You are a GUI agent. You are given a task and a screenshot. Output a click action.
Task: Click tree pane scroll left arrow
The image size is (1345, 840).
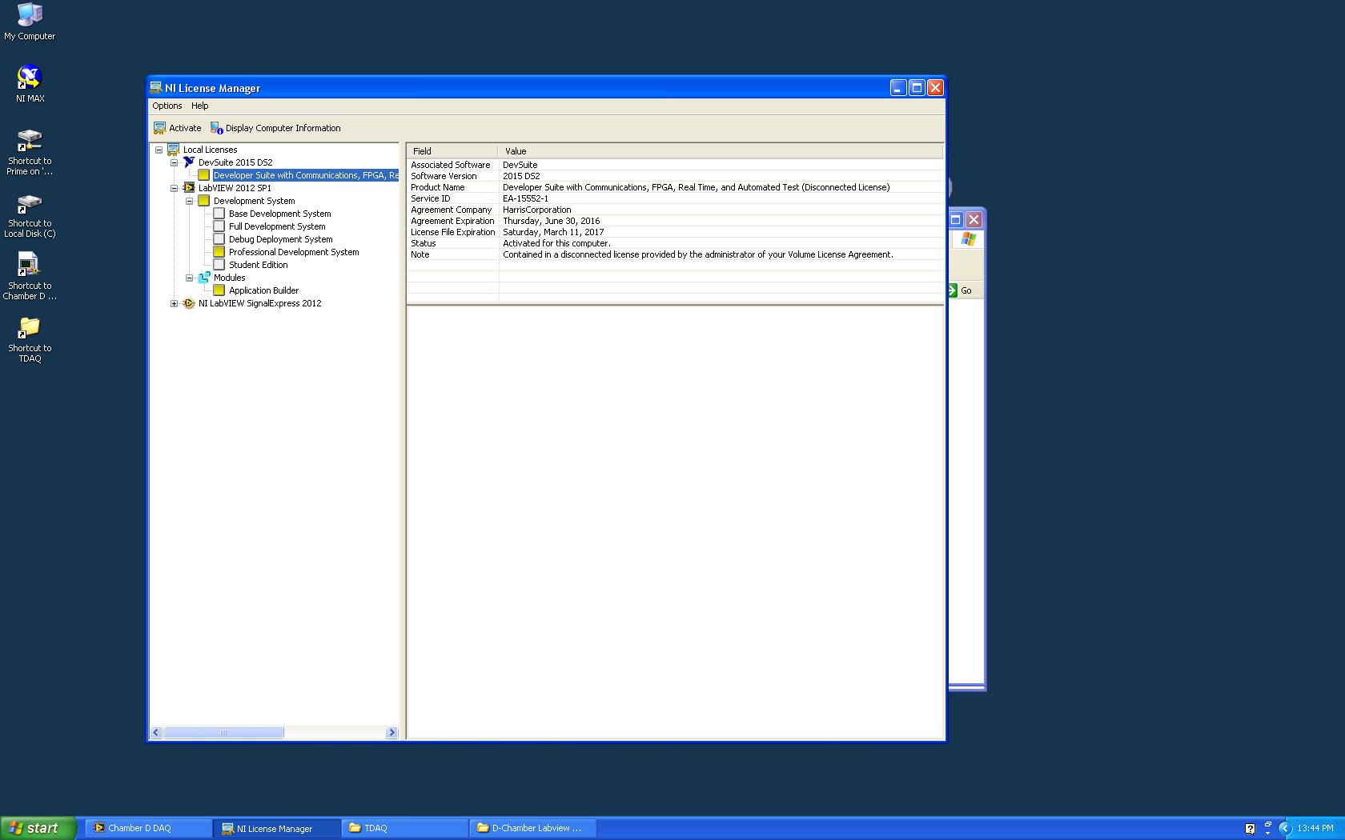pyautogui.click(x=157, y=733)
